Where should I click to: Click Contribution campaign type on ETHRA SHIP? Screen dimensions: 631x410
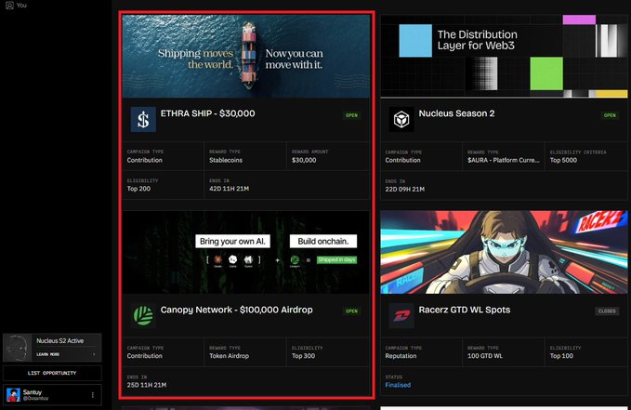(x=145, y=160)
